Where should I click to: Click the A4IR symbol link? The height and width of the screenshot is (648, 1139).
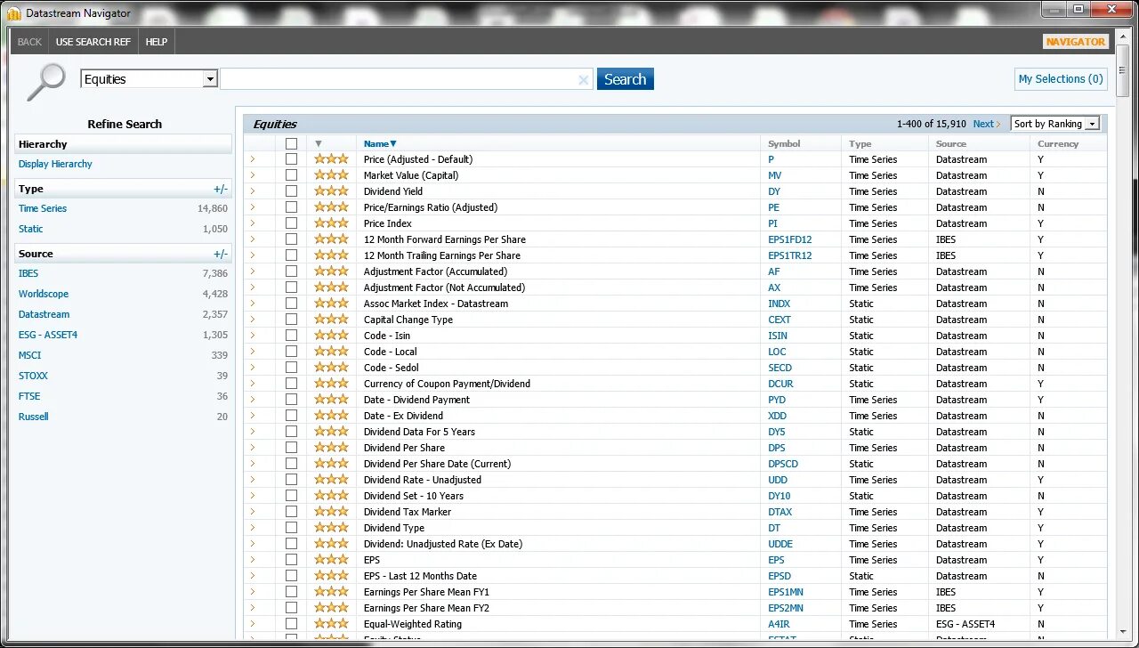[779, 624]
